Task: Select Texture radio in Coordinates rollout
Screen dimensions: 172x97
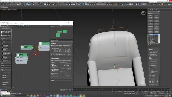Action: 51,45
